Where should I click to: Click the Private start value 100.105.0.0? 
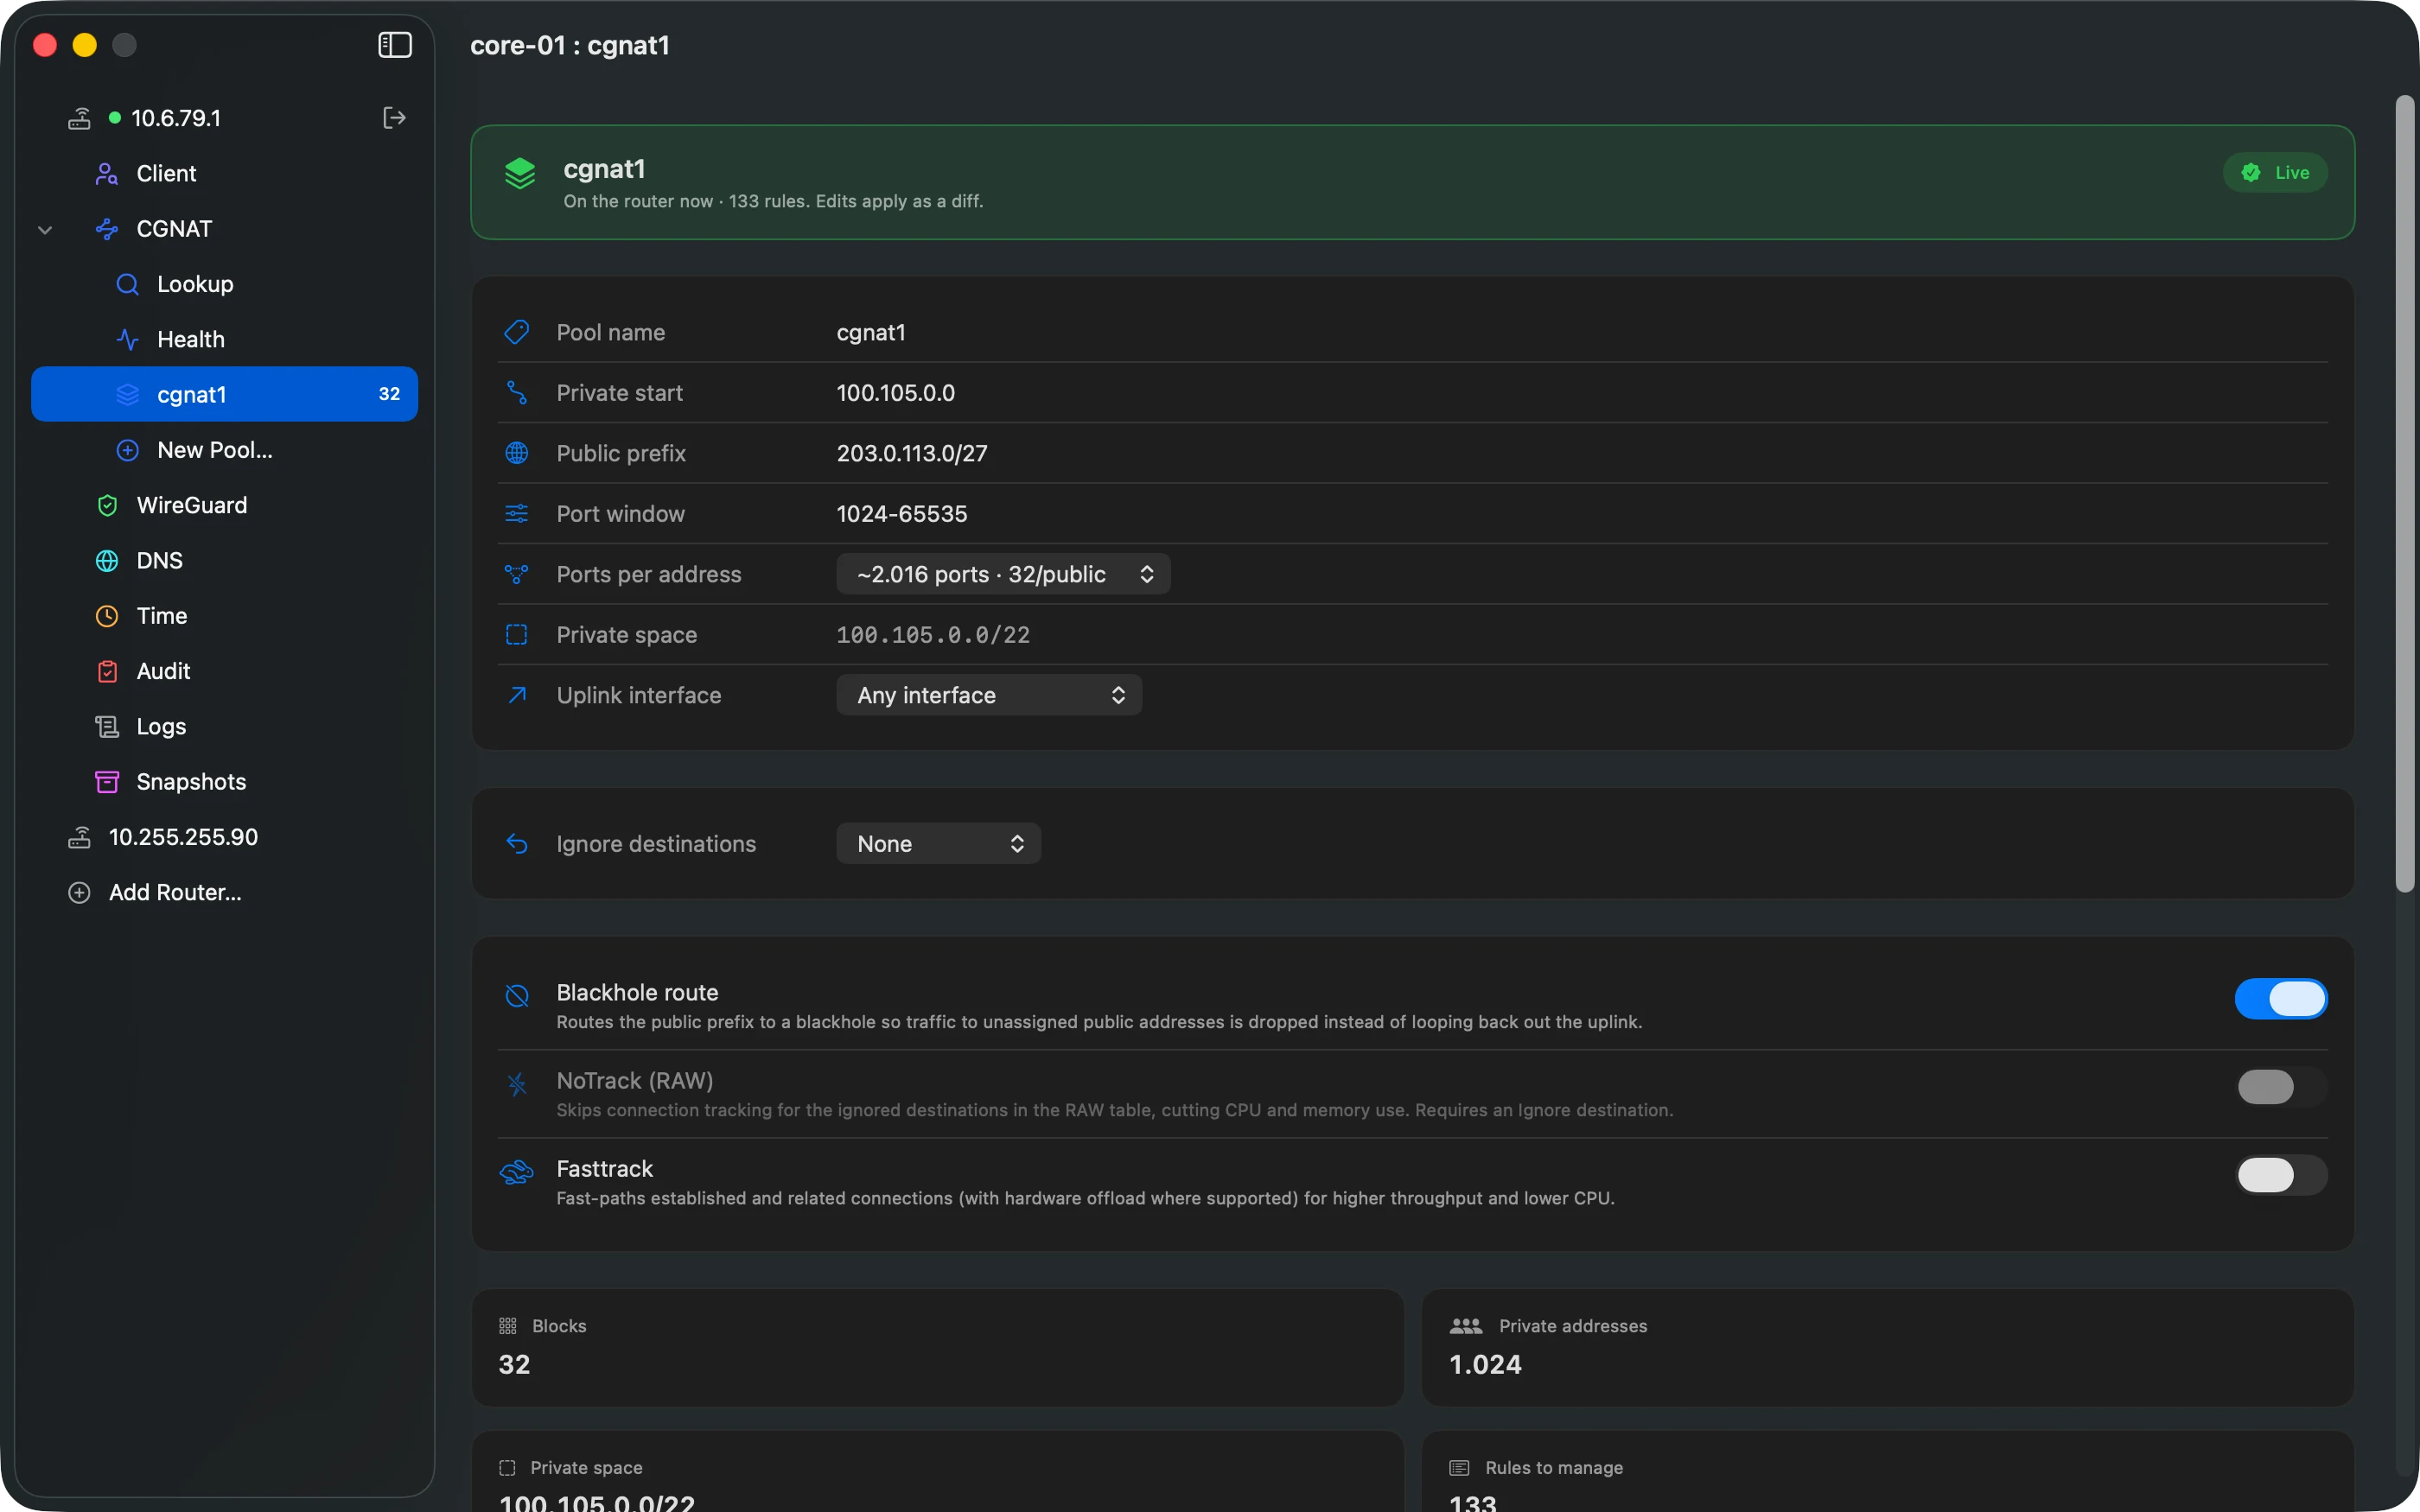pos(896,393)
